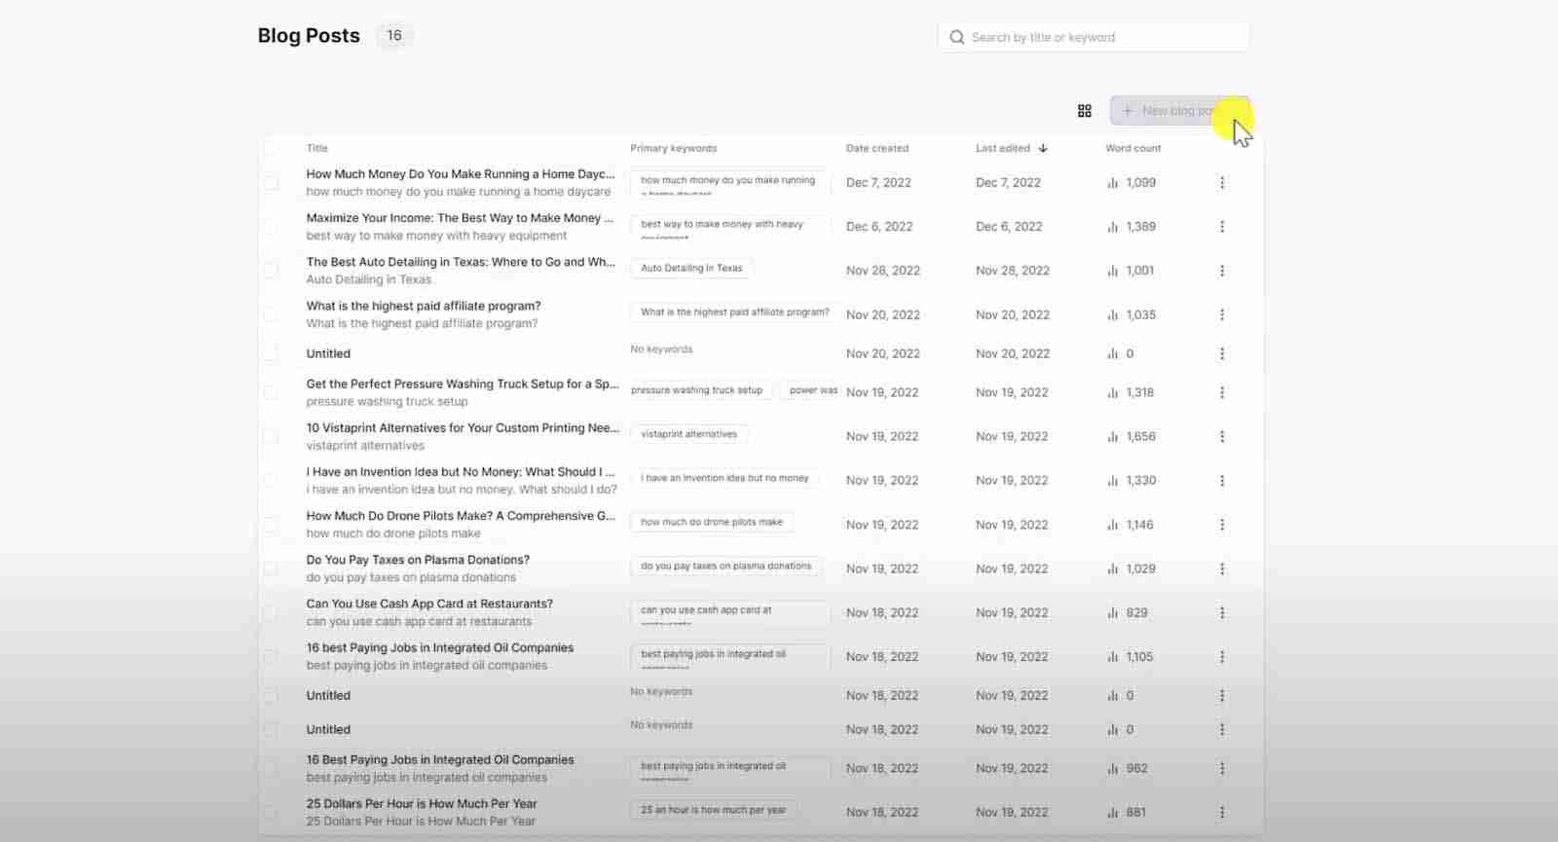The height and width of the screenshot is (842, 1558).
Task: Open three-dot menu for plasma donations post
Action: pyautogui.click(x=1222, y=568)
